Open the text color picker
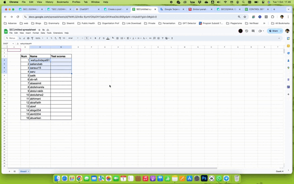This screenshot has width=294, height=184. 108,38
